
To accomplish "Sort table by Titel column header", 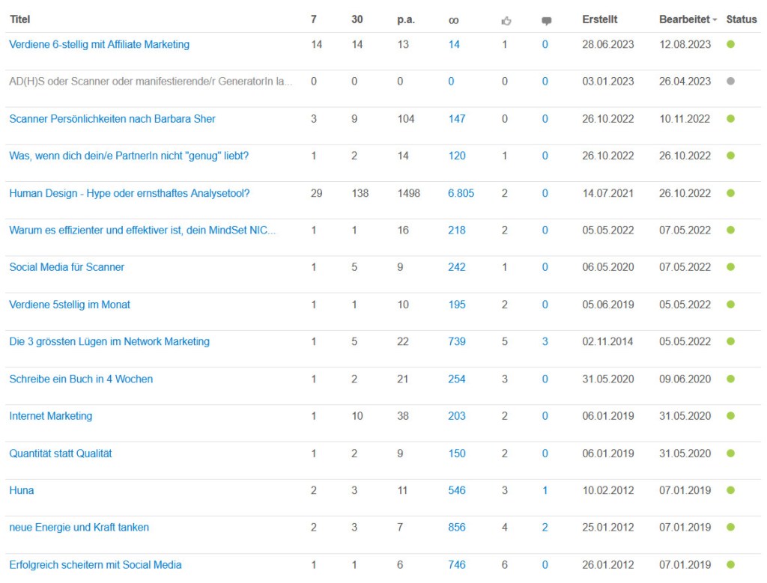I will coord(19,19).
